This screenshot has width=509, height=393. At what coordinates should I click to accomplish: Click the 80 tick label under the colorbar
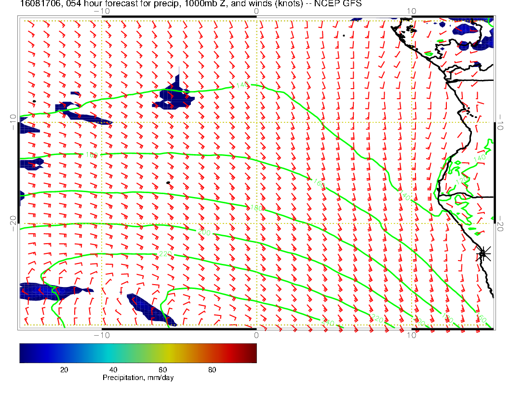coord(212,369)
